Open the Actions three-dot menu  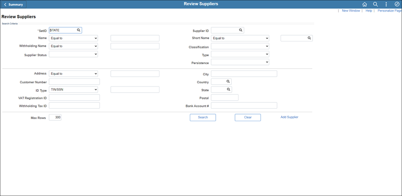tap(386, 4)
